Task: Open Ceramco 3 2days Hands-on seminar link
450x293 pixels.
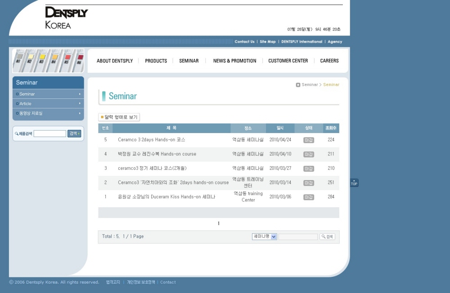Action: (x=151, y=140)
